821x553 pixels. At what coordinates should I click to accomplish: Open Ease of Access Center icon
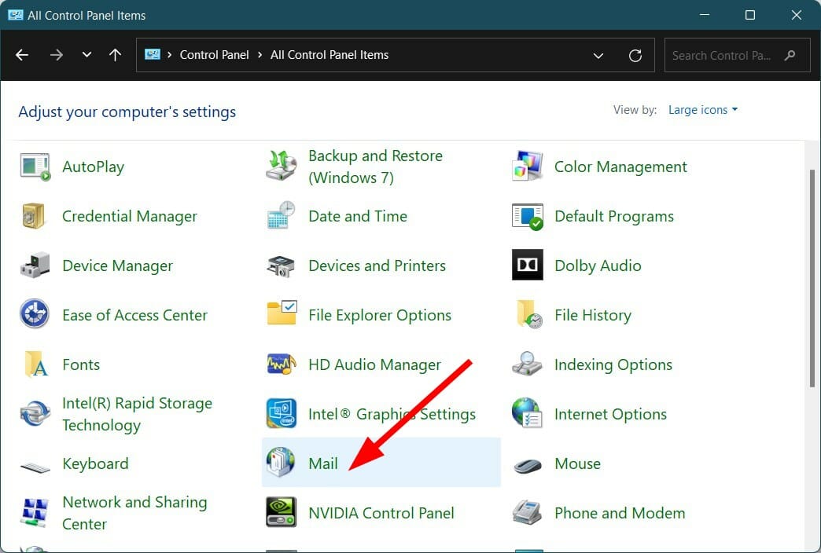point(35,314)
